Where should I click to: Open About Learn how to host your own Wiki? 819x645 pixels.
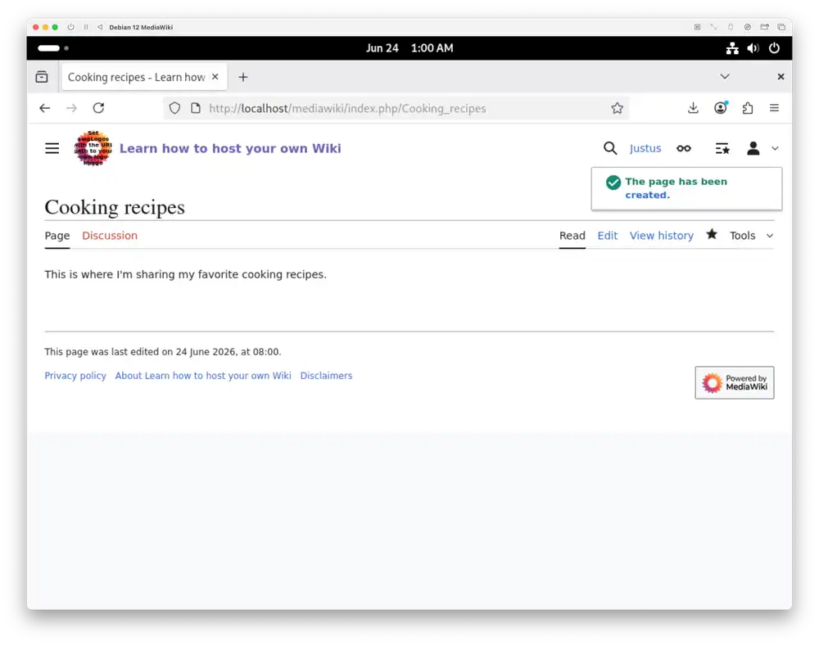[x=203, y=376]
